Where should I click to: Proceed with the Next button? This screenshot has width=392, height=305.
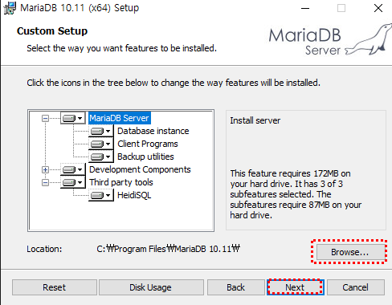point(295,287)
